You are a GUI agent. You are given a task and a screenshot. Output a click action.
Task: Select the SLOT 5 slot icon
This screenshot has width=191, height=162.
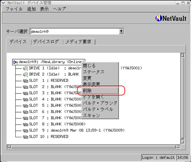25,106
